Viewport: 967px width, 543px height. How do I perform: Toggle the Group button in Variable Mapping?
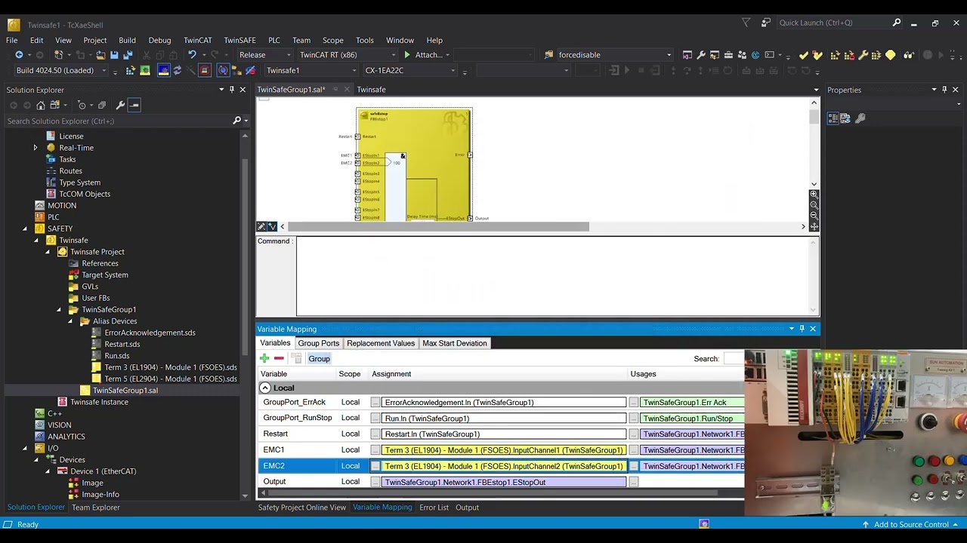pyautogui.click(x=319, y=359)
